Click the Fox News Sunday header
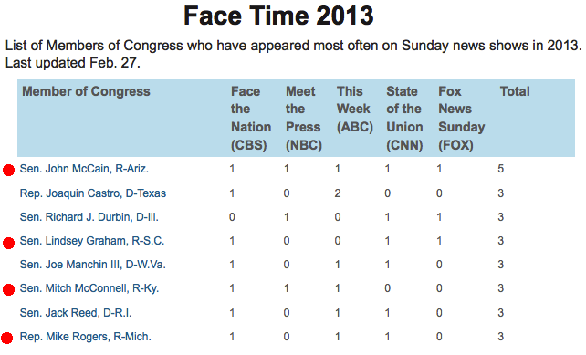586x355 pixels. point(462,118)
